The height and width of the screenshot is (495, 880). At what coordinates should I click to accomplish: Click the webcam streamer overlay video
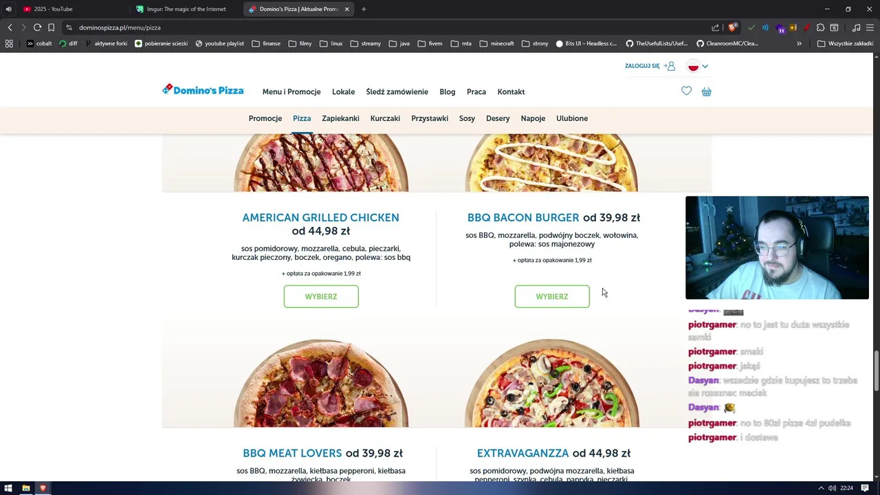pyautogui.click(x=777, y=247)
